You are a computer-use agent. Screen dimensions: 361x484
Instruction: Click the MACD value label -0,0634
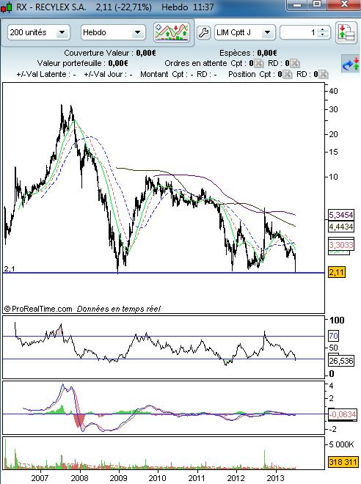342,414
